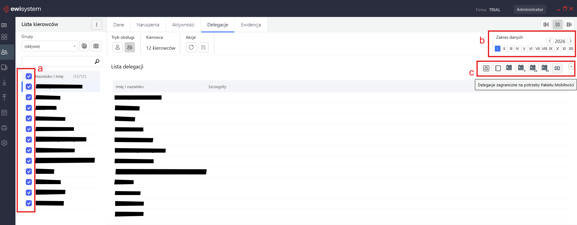This screenshot has width=577, height=225.
Task: Open the Ewidencja tab
Action: (251, 25)
